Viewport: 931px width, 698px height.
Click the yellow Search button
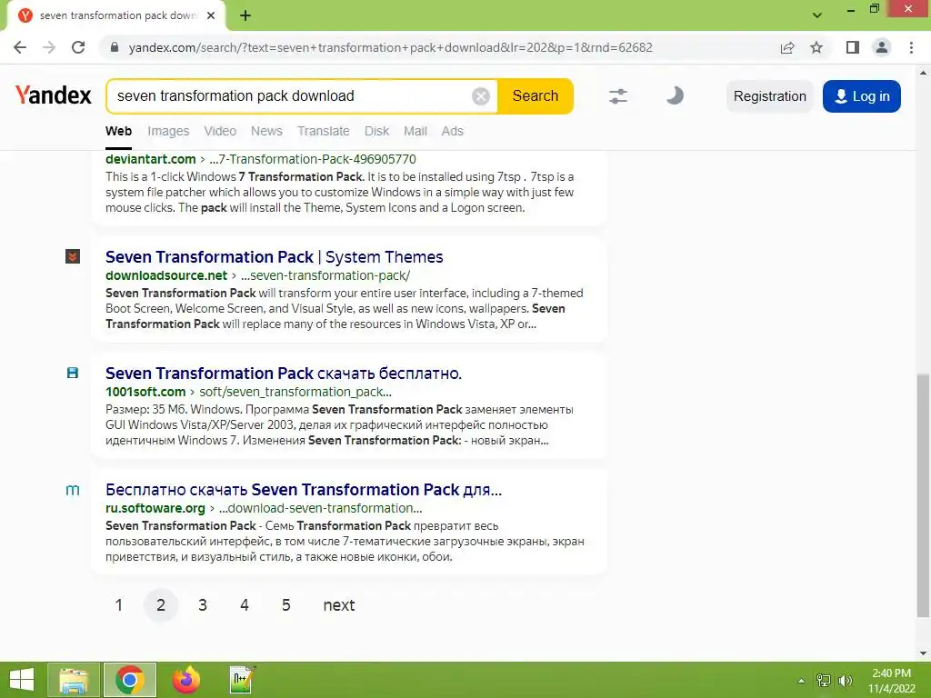[536, 96]
